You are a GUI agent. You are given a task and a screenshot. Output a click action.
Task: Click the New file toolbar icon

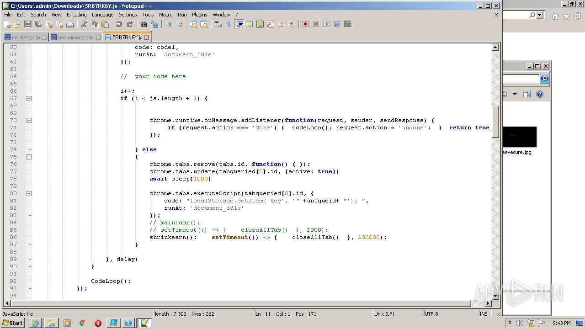[7, 24]
